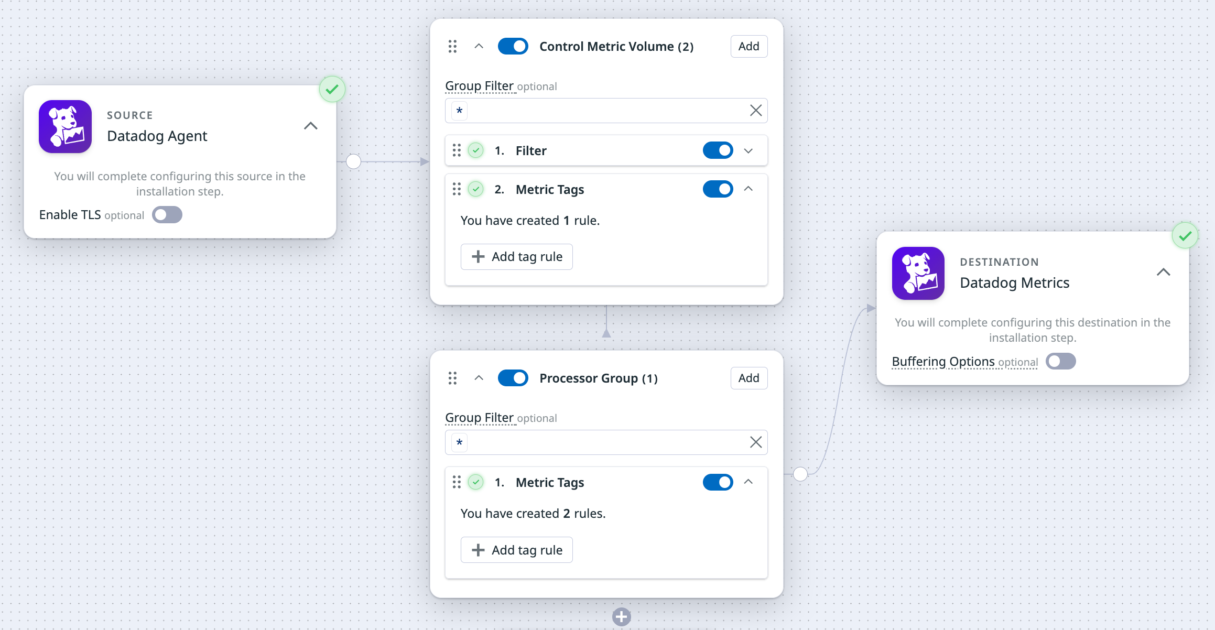1215x630 pixels.
Task: Clear the Processor Group filter with X
Action: point(755,442)
